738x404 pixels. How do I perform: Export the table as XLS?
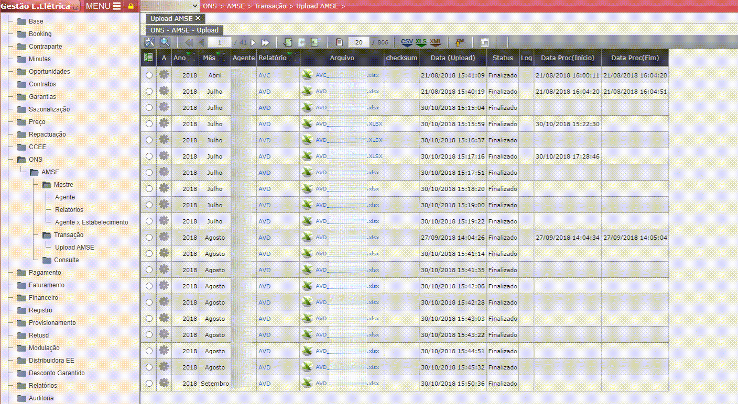point(421,42)
